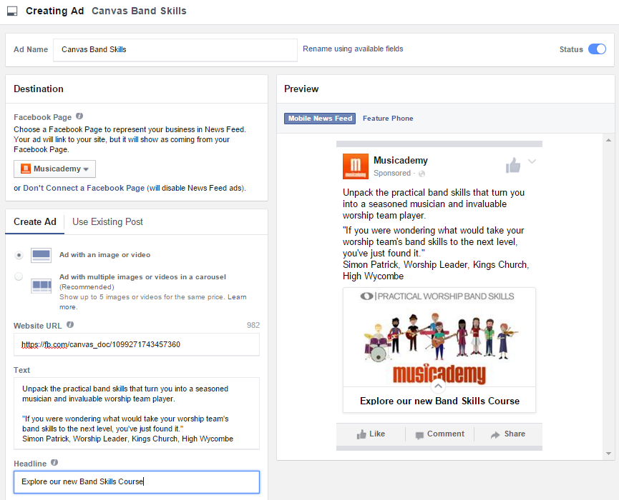Click the Musicademy logo in the preview

click(355, 166)
